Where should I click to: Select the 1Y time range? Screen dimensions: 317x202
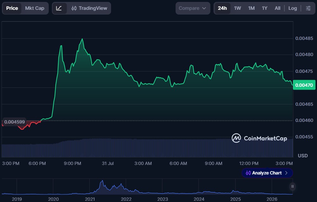pyautogui.click(x=264, y=8)
